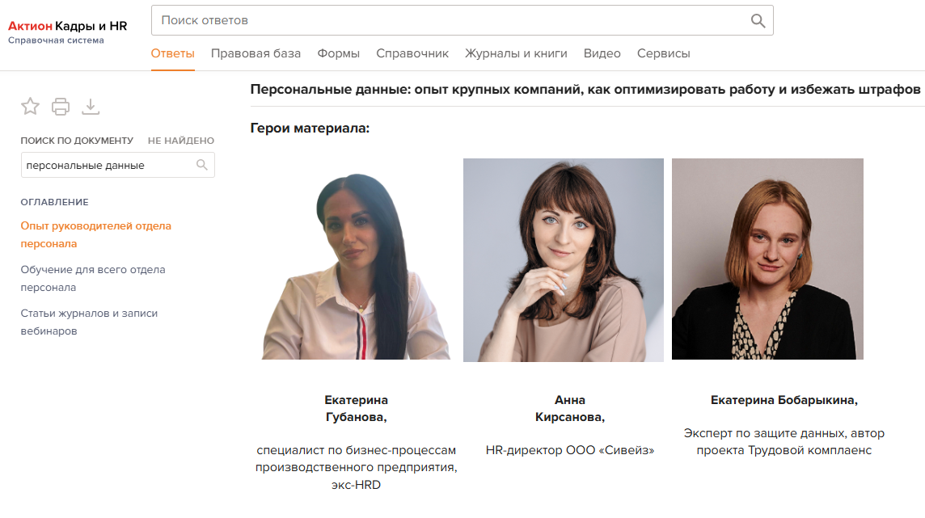
Task: Jump to Опыт руководителей отдела персонала section
Action: [x=96, y=234]
